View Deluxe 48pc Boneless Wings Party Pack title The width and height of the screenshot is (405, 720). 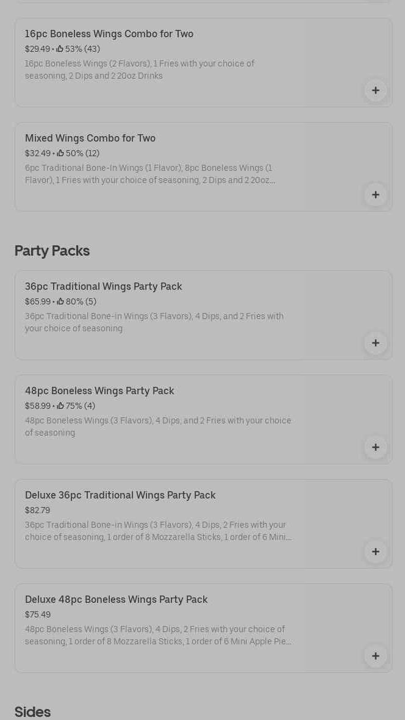coord(116,600)
